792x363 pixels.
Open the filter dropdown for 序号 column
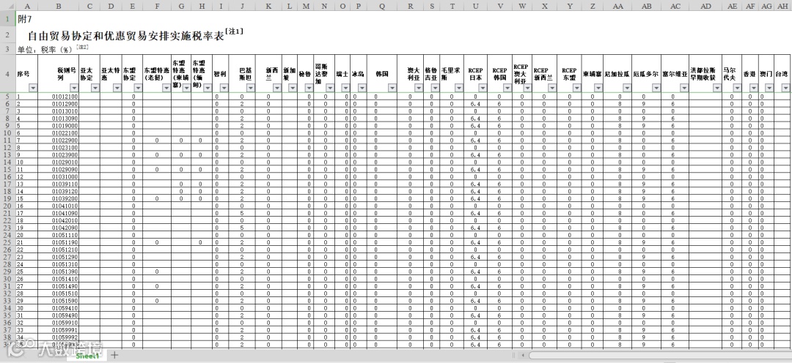pos(33,88)
